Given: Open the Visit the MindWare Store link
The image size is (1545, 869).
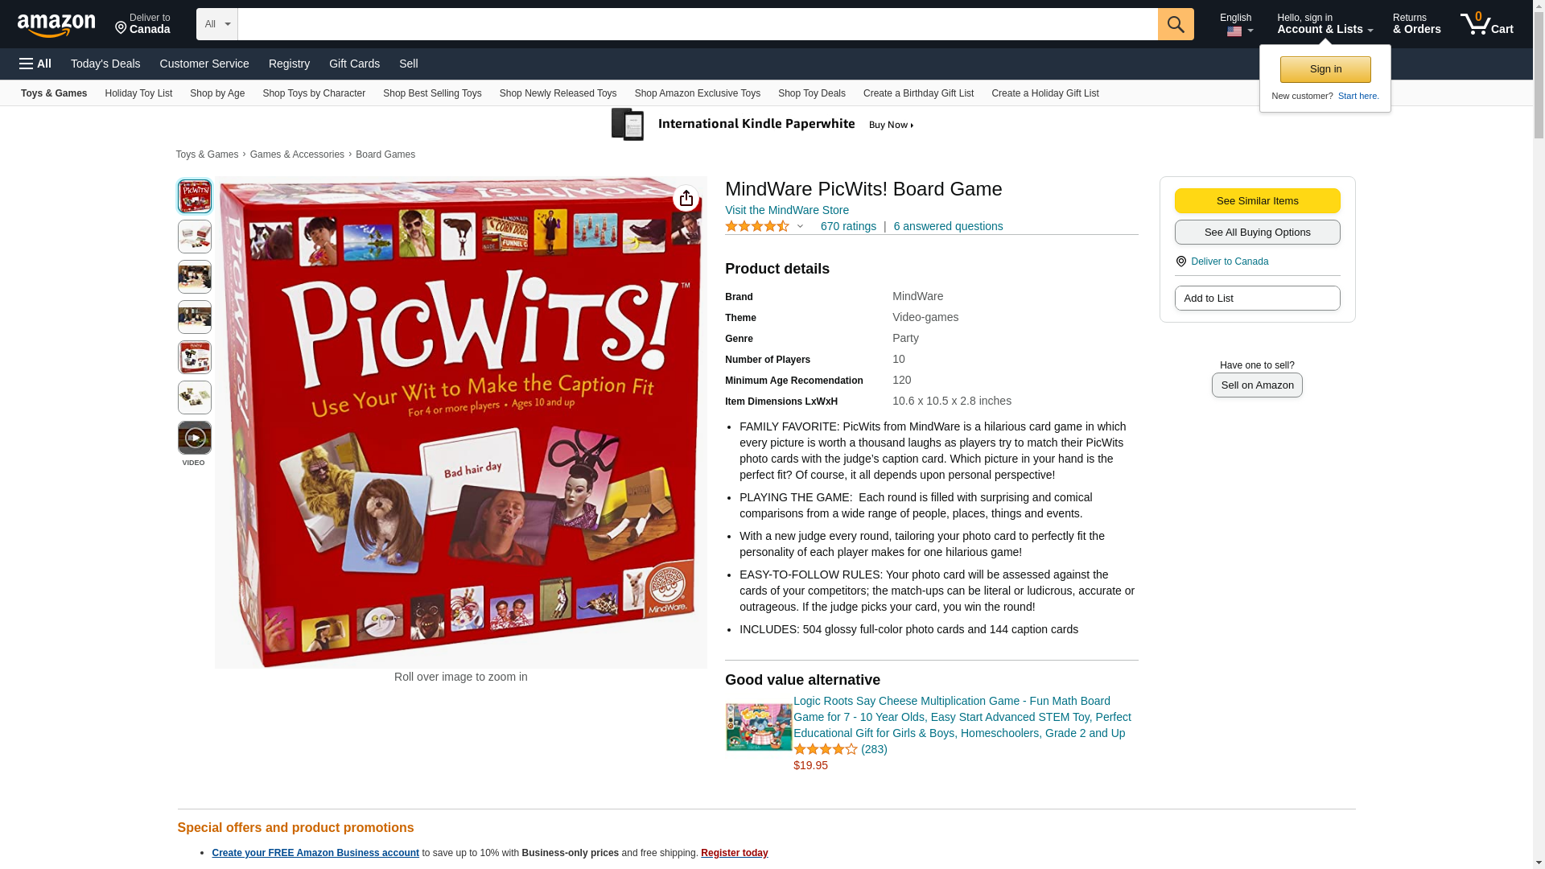Looking at the screenshot, I should click(787, 210).
